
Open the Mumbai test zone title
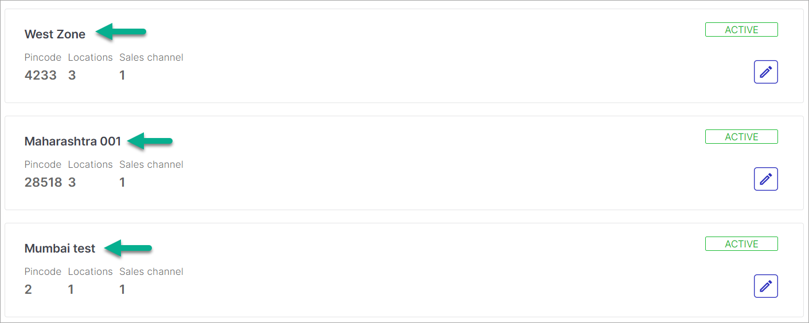60,249
